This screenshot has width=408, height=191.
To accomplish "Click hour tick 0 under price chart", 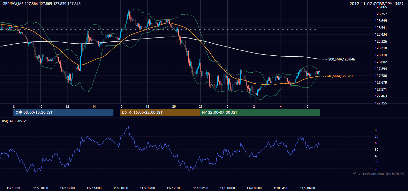I will pos(227,106).
